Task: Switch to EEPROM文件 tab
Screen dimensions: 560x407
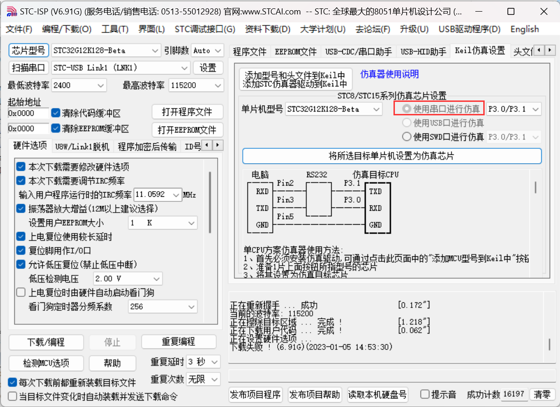Action: [295, 51]
